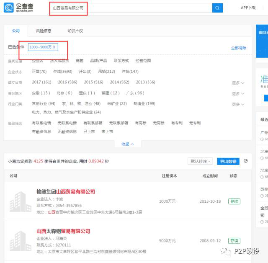The height and width of the screenshot is (263, 268).
Task: Click the help question mark icon
Action: [x=246, y=161]
